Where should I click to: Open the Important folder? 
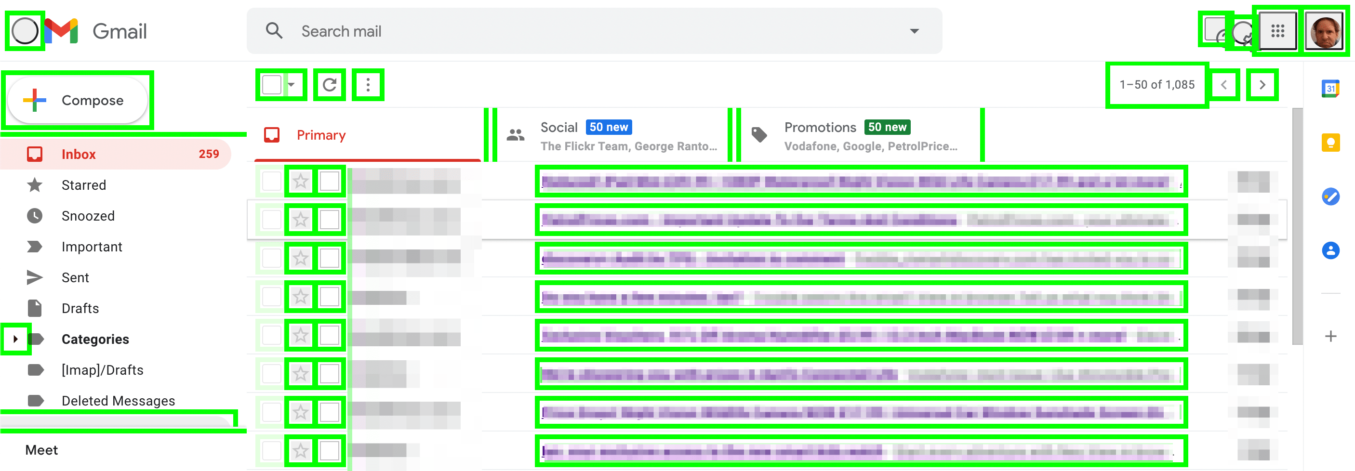click(116, 247)
